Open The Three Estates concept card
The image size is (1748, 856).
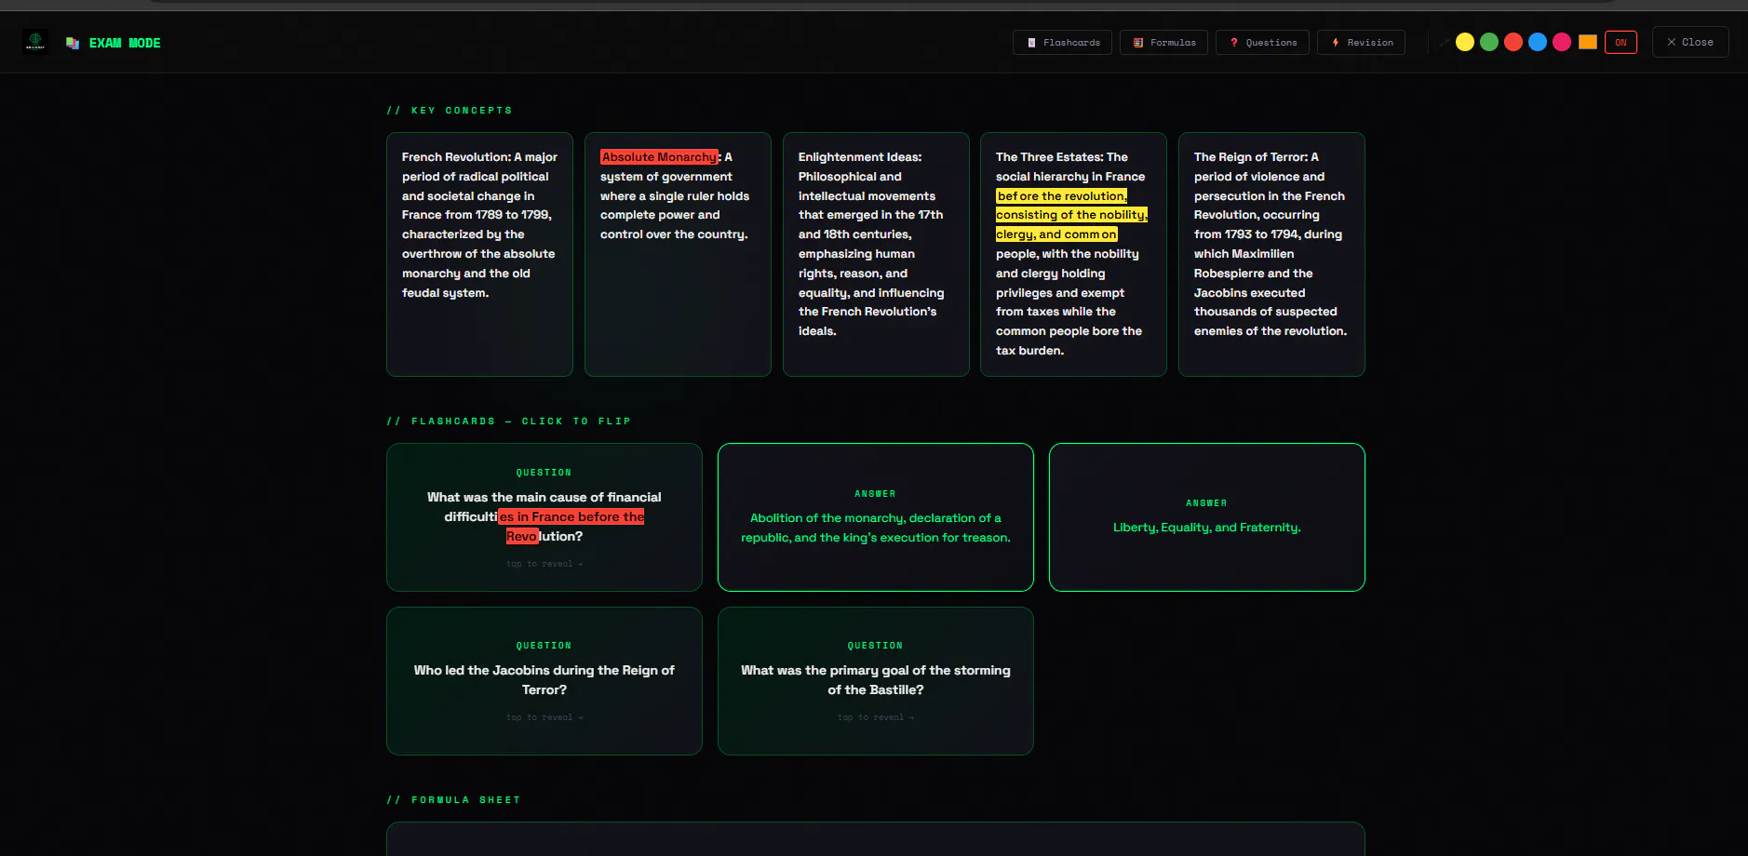pyautogui.click(x=1073, y=254)
